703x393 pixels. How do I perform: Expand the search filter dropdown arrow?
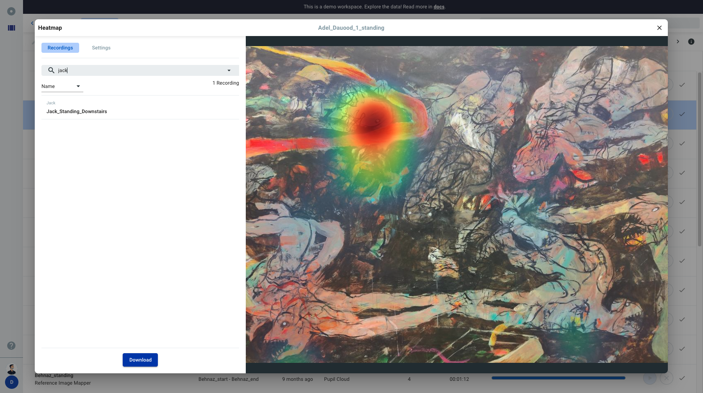point(229,70)
